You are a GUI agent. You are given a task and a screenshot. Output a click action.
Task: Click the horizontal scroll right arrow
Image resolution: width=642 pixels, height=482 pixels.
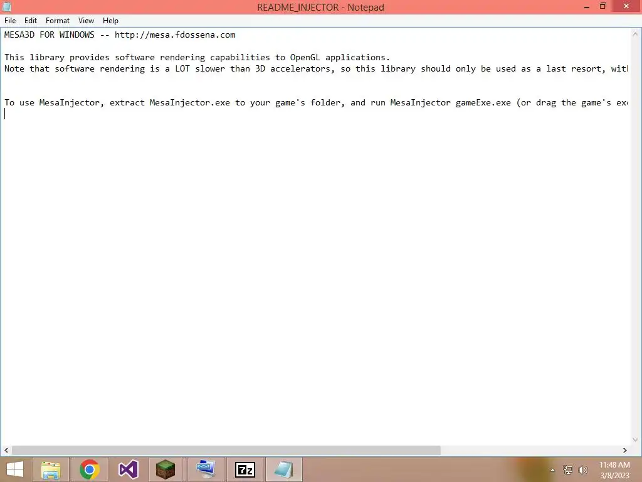click(x=625, y=451)
